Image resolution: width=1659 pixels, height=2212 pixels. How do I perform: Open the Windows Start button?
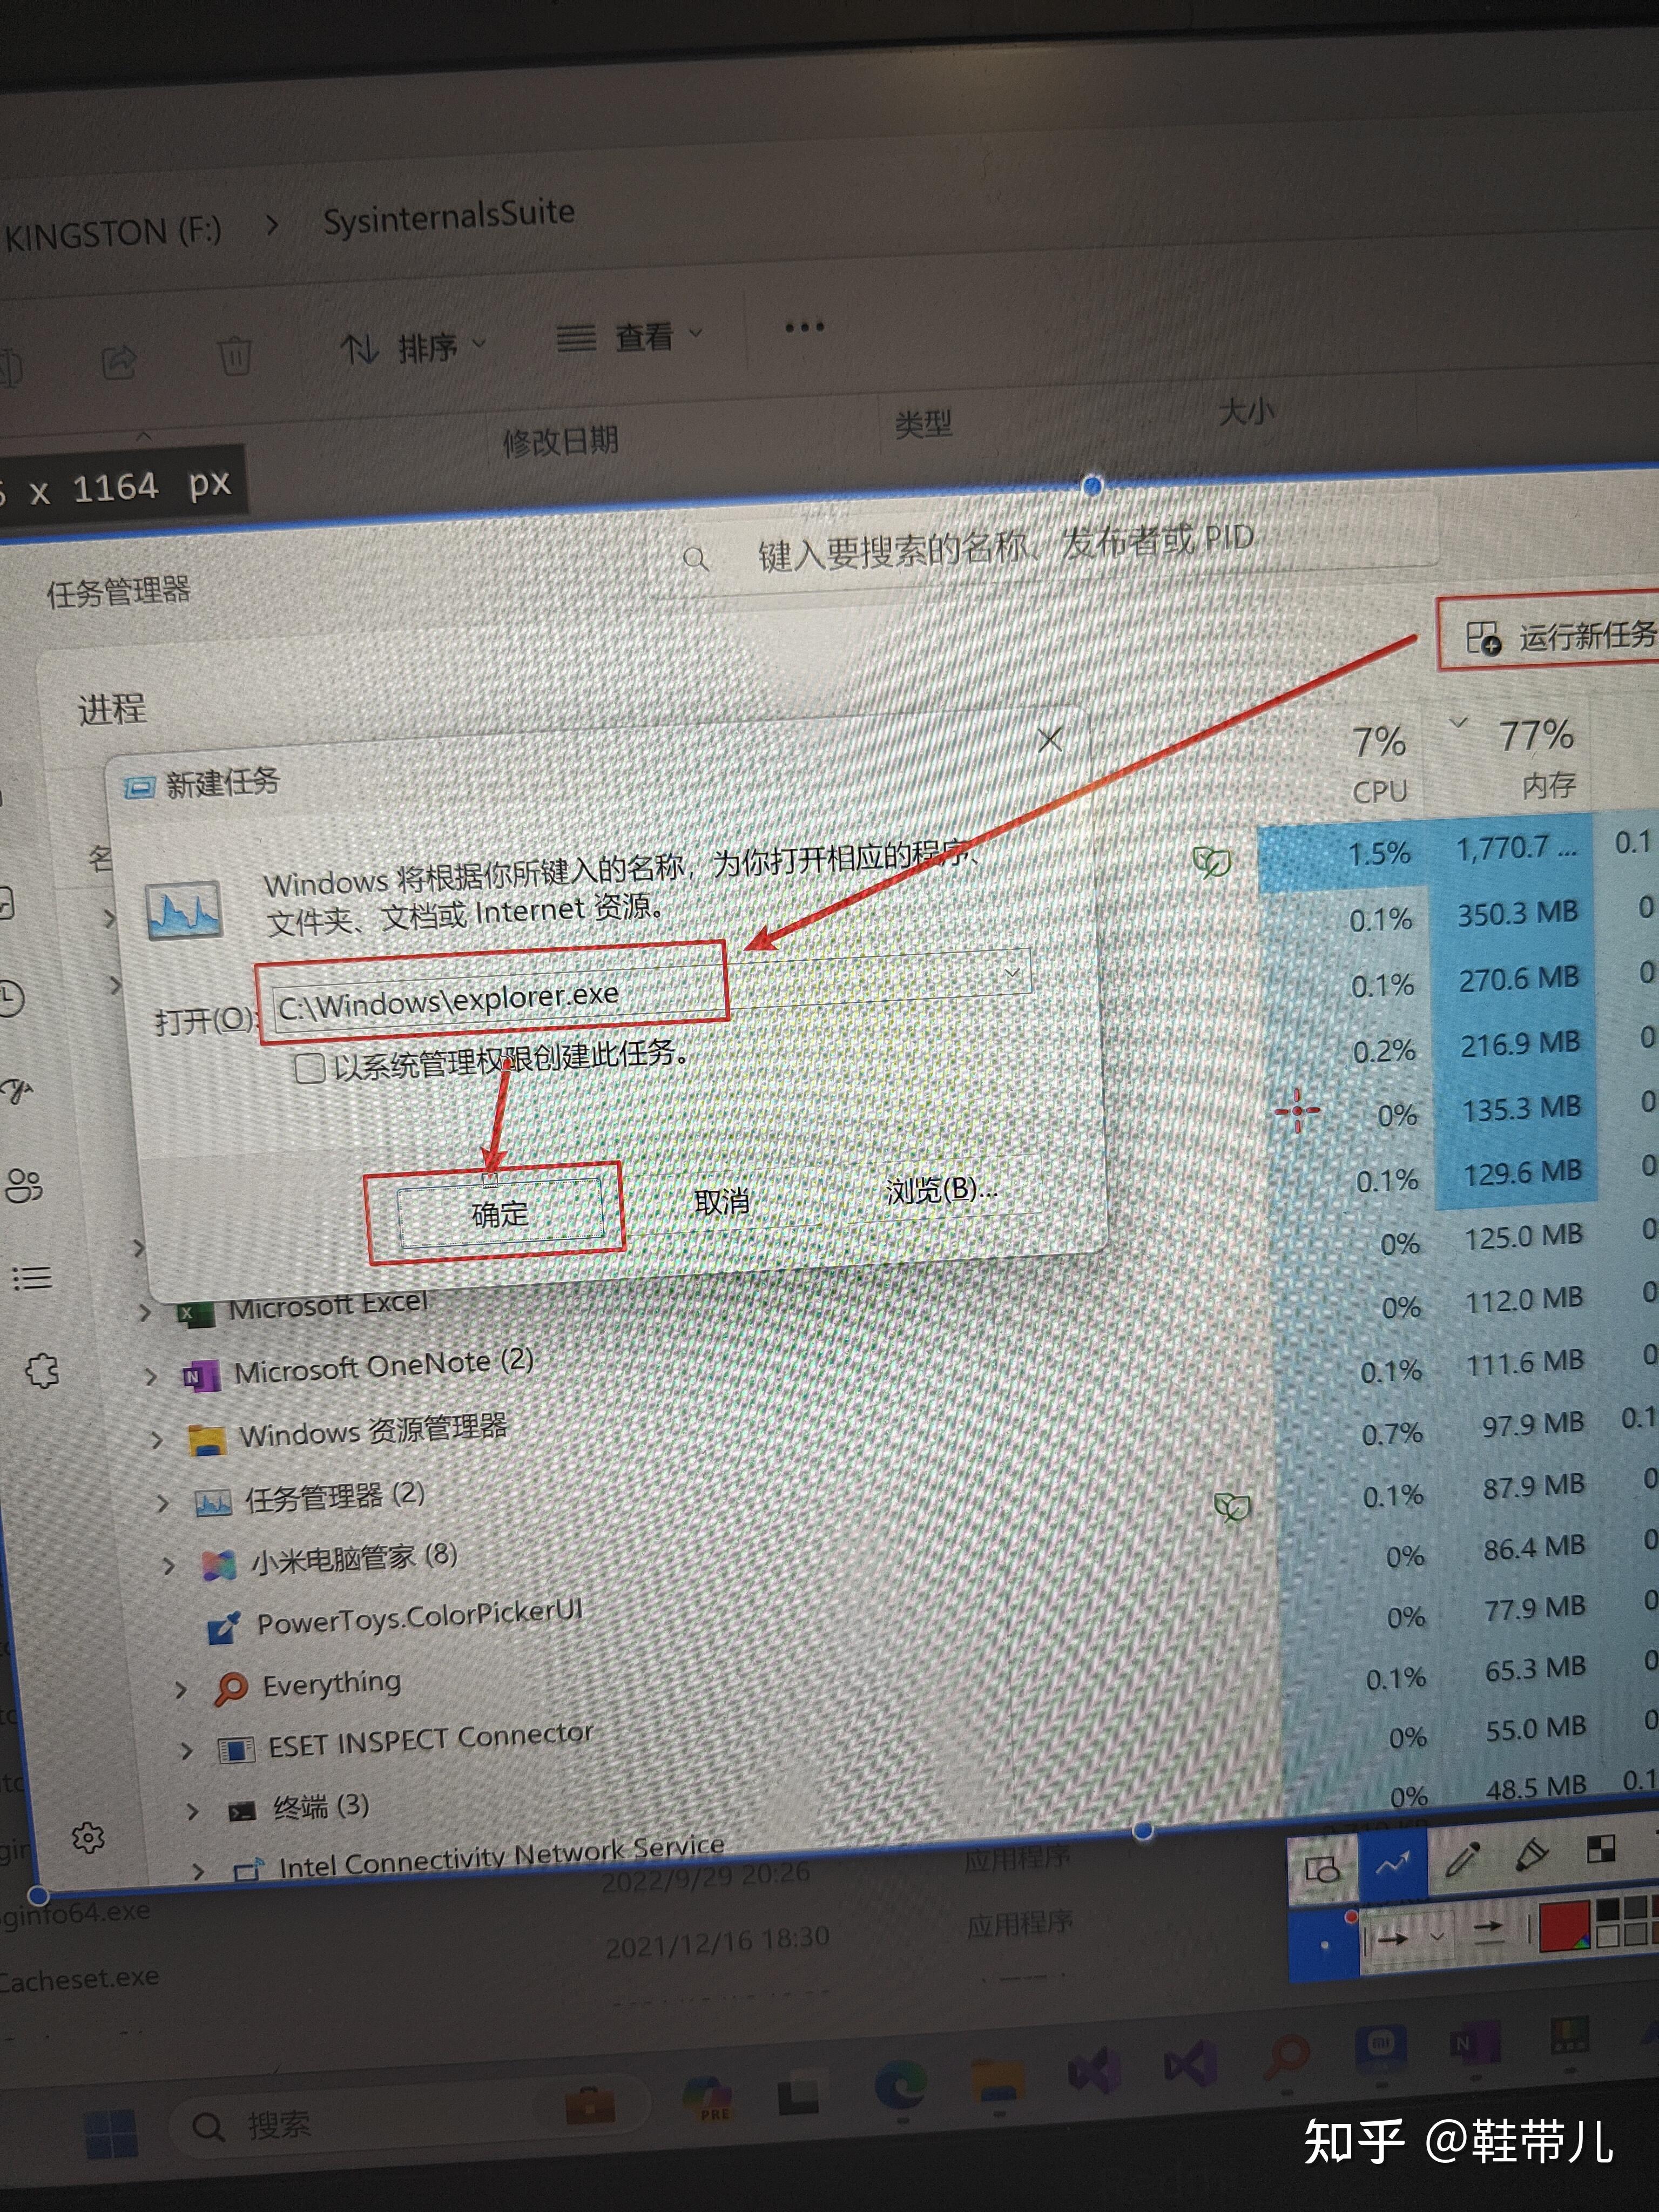[110, 2133]
